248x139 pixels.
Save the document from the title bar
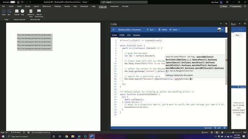18,2
